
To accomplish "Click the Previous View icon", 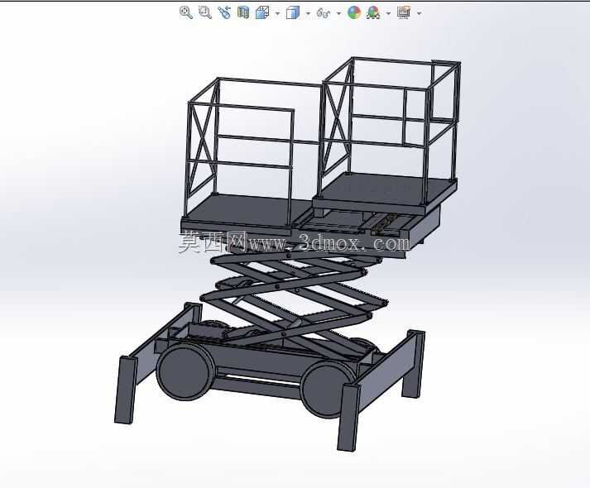I will [224, 12].
